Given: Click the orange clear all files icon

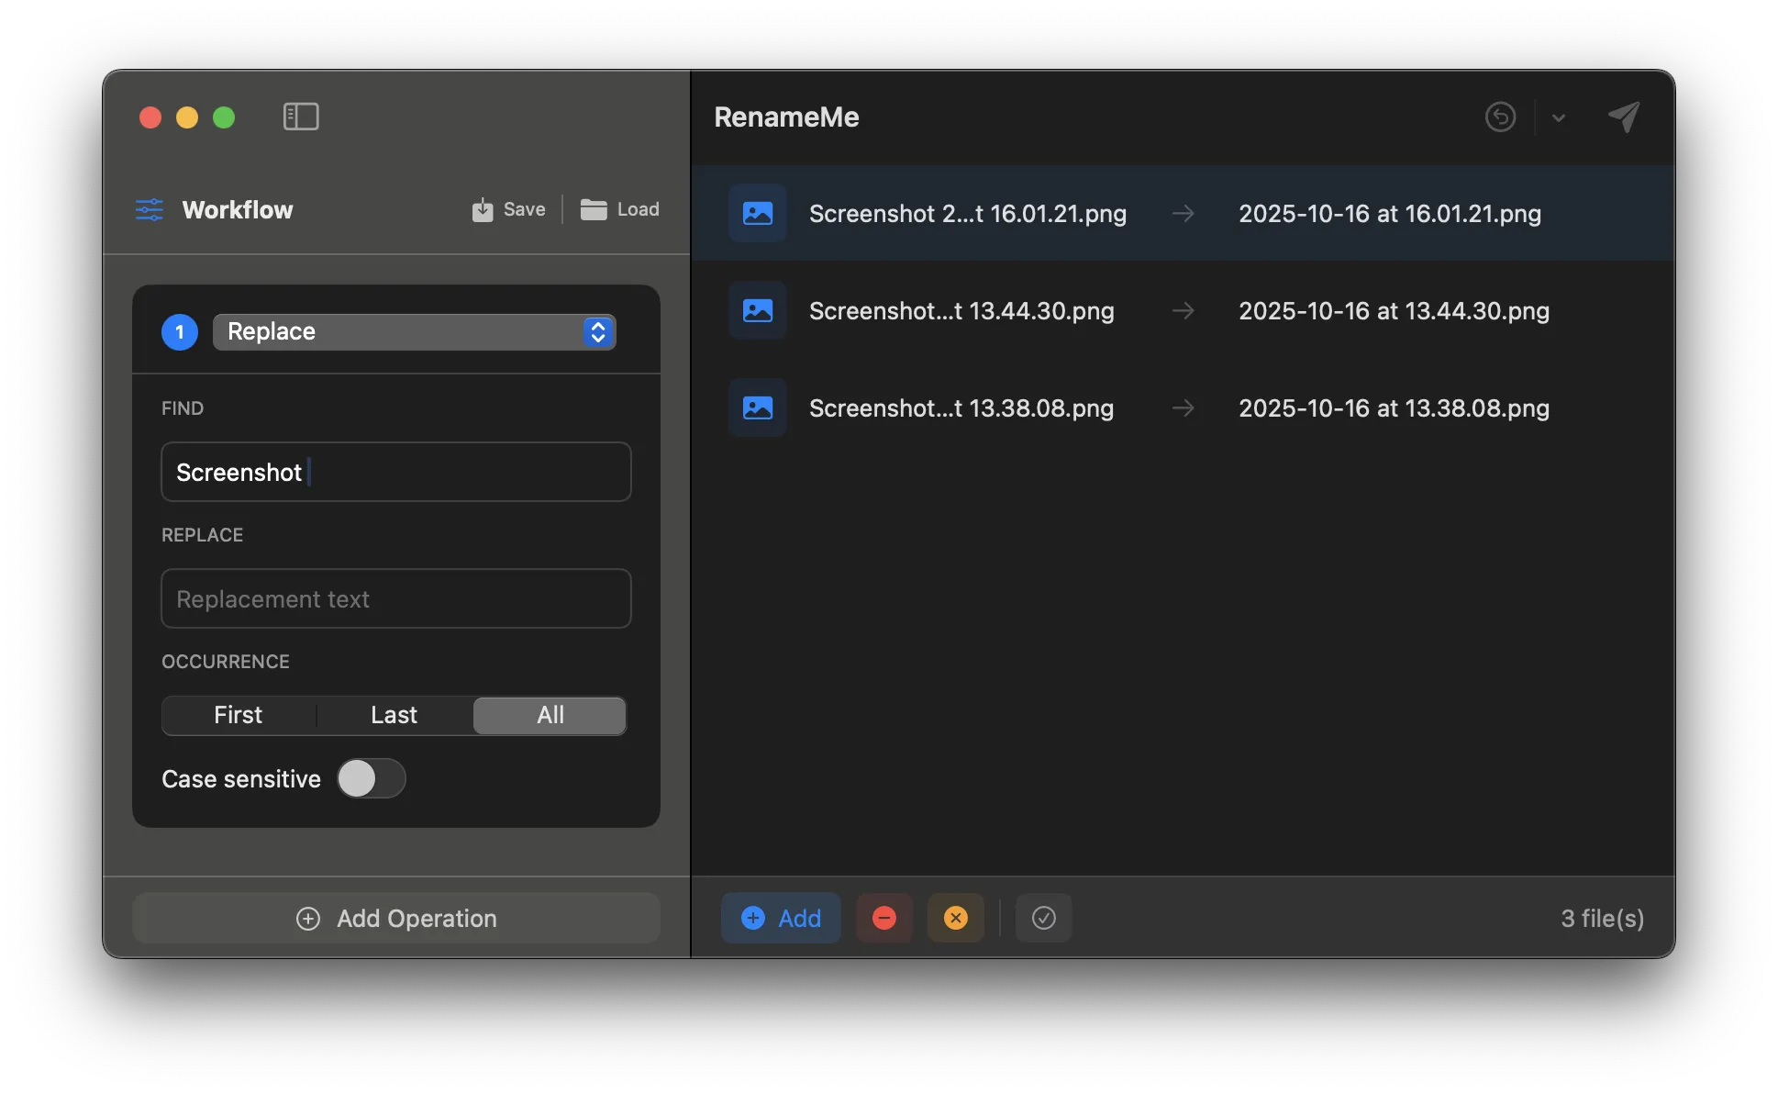Looking at the screenshot, I should pyautogui.click(x=955, y=918).
